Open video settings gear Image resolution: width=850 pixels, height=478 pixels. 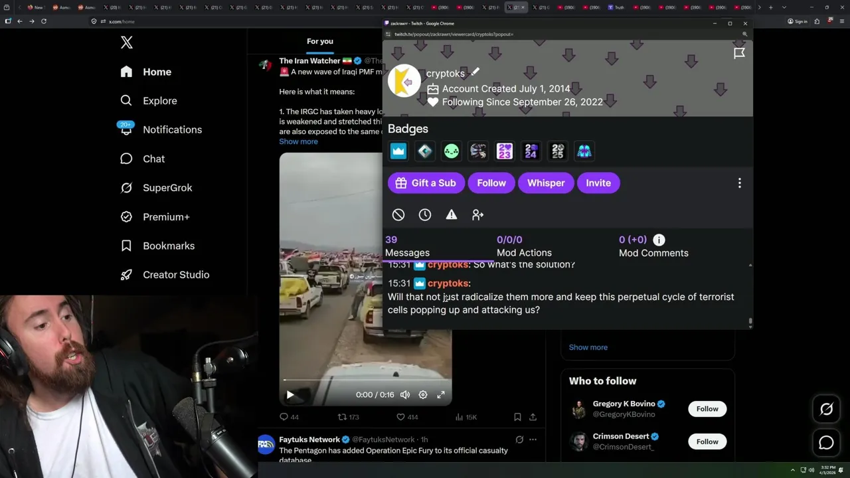point(423,395)
